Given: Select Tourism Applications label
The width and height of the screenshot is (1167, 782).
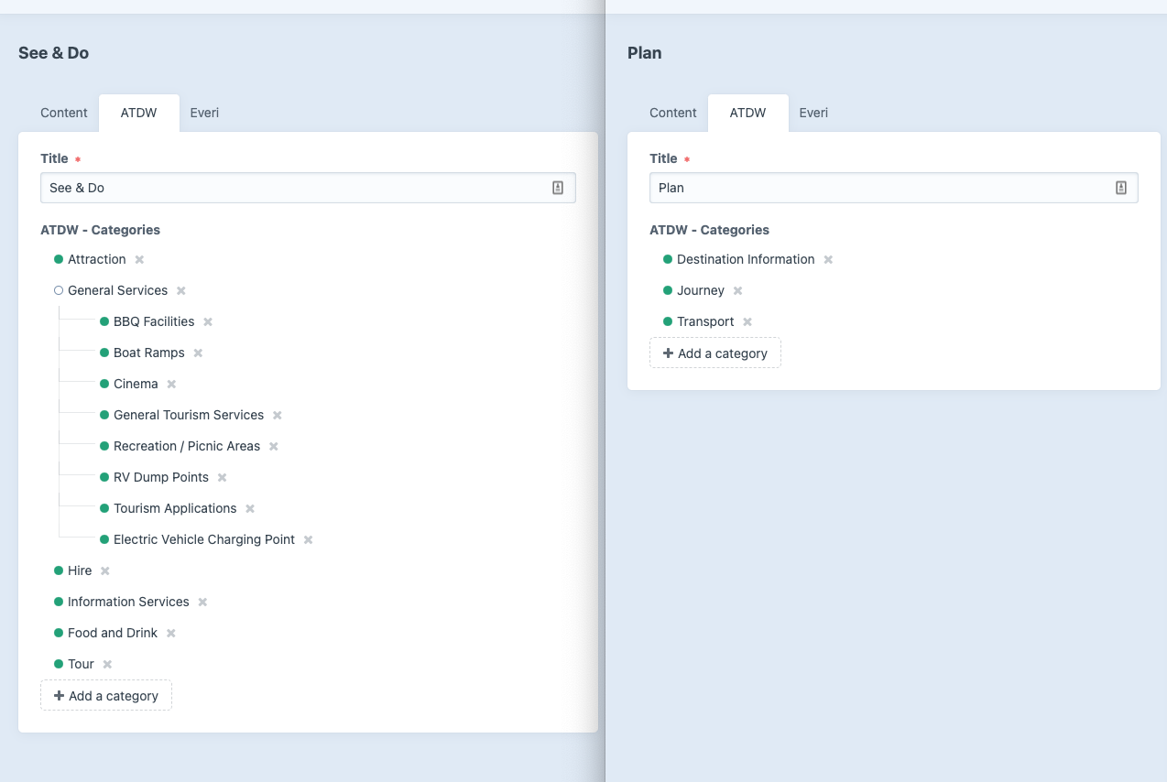Looking at the screenshot, I should (175, 508).
